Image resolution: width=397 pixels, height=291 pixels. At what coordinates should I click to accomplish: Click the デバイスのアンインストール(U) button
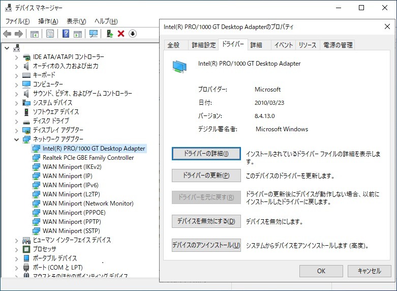(206, 245)
